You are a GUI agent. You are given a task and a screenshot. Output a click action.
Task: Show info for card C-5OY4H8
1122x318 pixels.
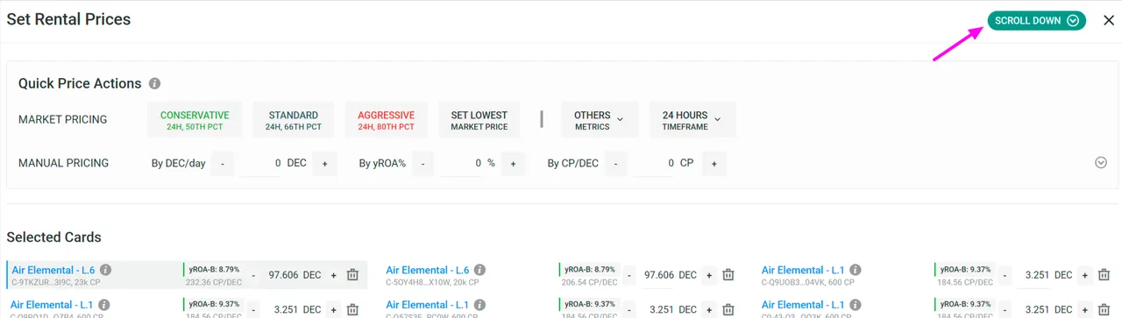(x=480, y=270)
